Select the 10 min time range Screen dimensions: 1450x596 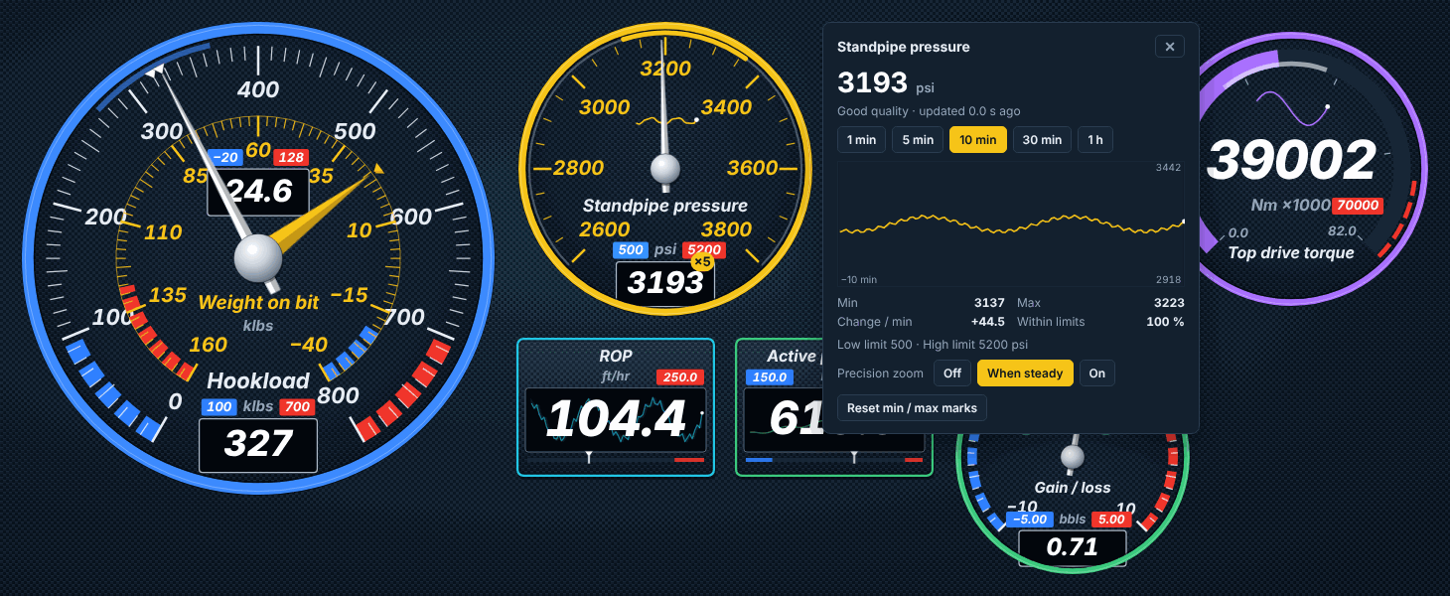click(978, 140)
